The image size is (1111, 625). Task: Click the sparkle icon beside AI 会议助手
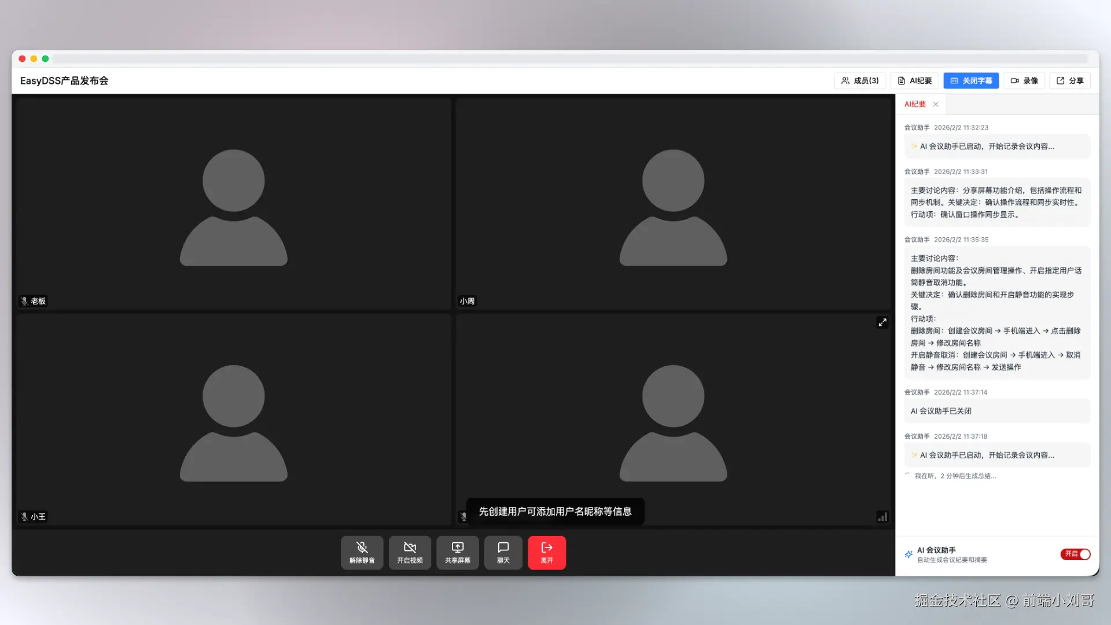pyautogui.click(x=908, y=554)
